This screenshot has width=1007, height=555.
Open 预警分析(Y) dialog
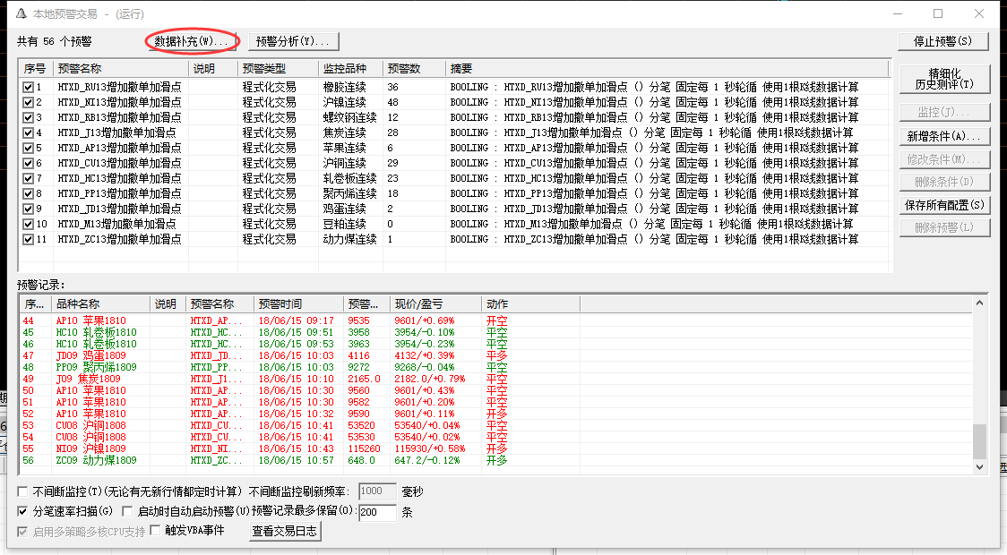tap(293, 41)
